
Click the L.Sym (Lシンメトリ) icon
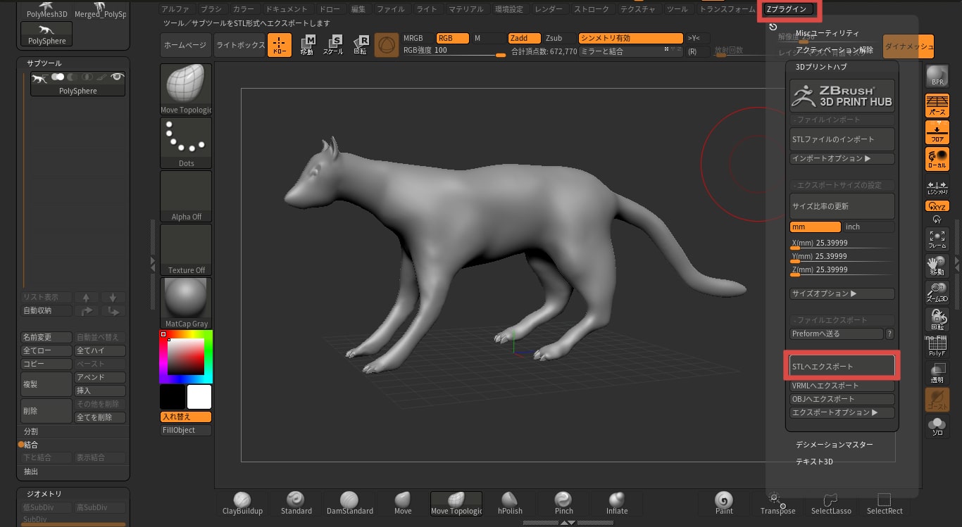[x=937, y=186]
